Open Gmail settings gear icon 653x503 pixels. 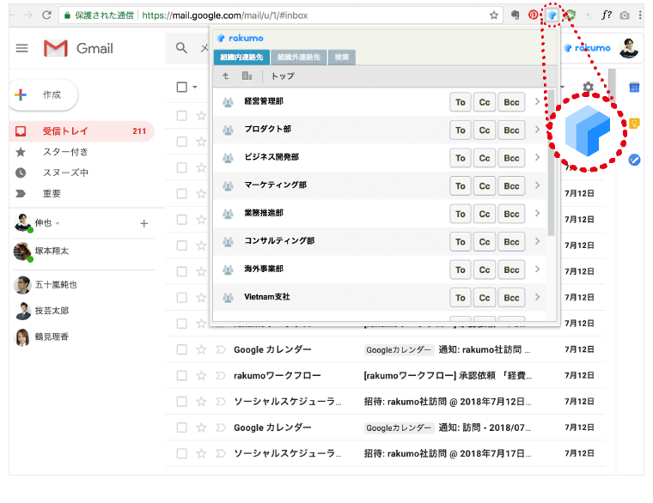coord(588,87)
